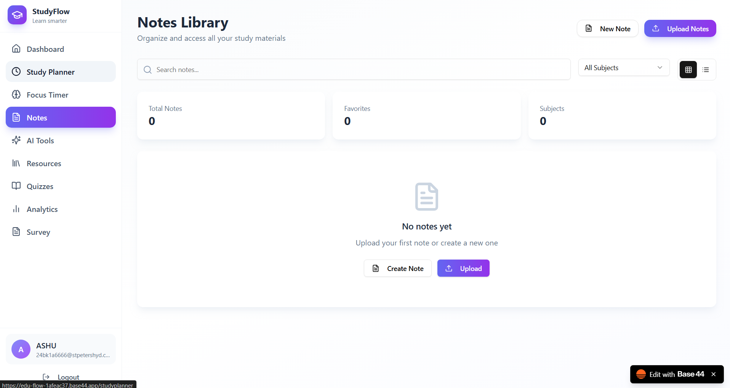Click the Notes Library heading

[x=183, y=22]
